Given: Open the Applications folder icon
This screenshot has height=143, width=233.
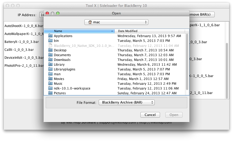Looking at the screenshot, I should 50,36.
